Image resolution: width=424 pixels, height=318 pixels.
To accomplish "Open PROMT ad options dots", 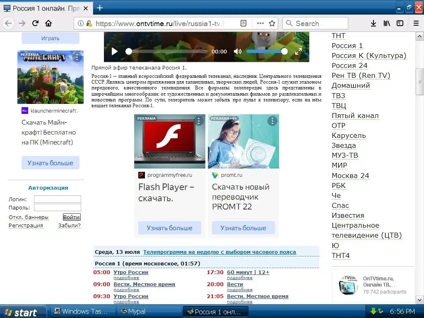I will 272,121.
